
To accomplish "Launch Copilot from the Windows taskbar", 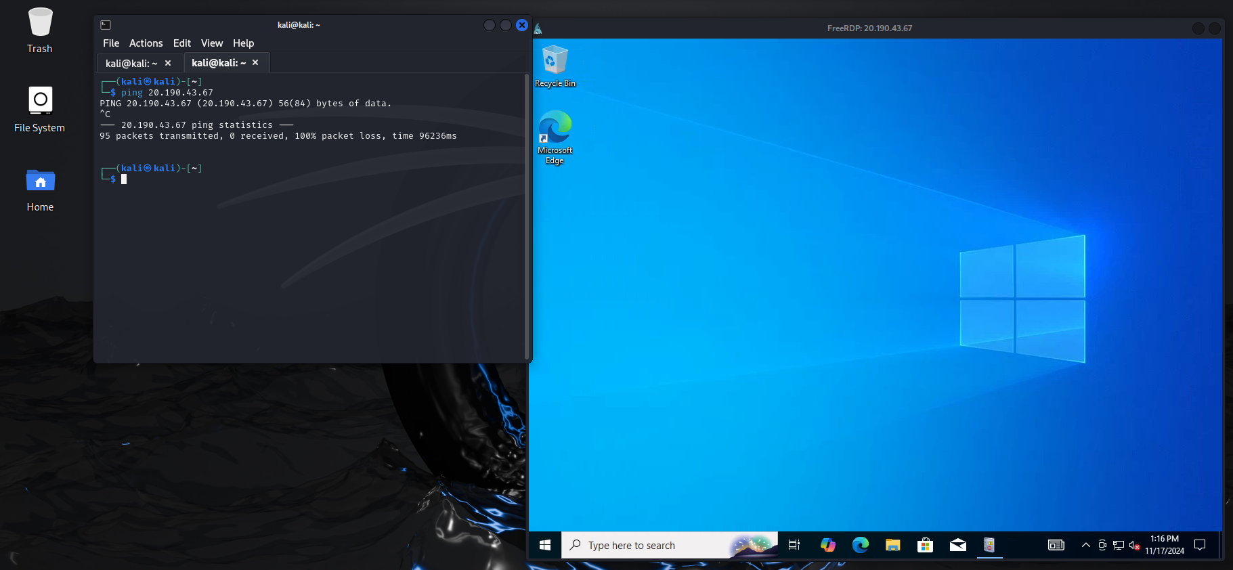I will [827, 545].
